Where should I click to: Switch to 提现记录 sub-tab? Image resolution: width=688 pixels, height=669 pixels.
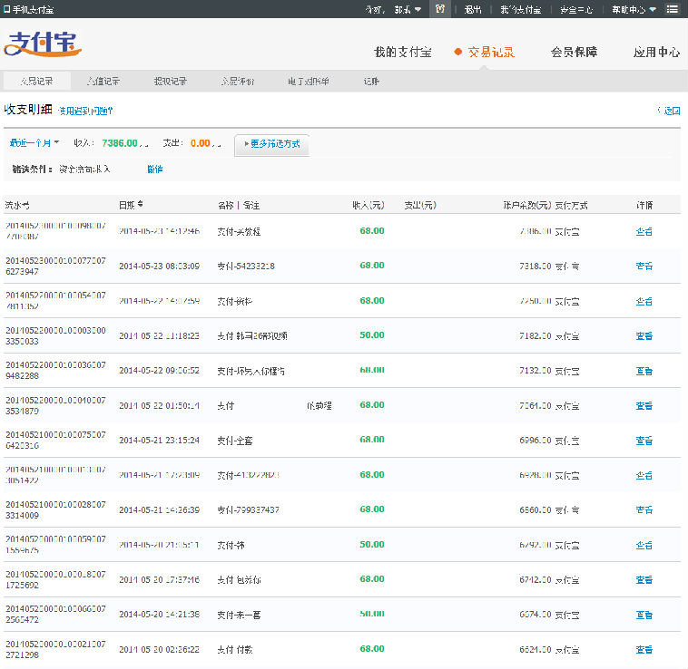171,81
